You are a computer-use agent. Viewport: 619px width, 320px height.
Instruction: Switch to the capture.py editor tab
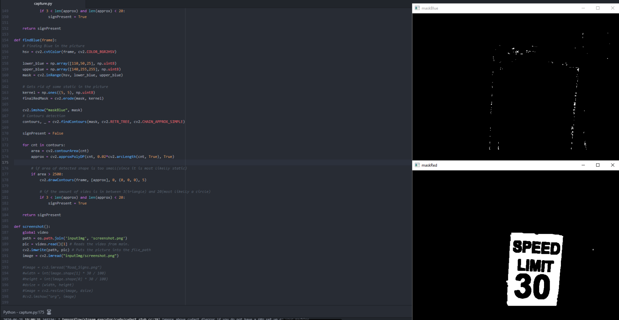click(x=43, y=4)
